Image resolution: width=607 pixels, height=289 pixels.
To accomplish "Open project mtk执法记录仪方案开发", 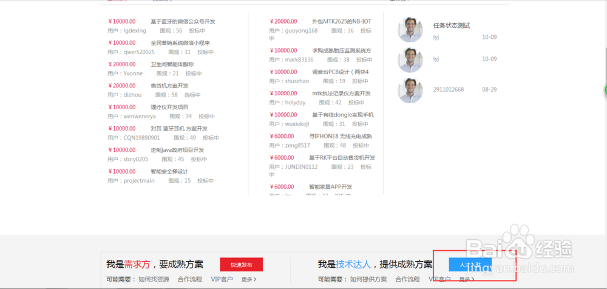I will click(x=341, y=93).
